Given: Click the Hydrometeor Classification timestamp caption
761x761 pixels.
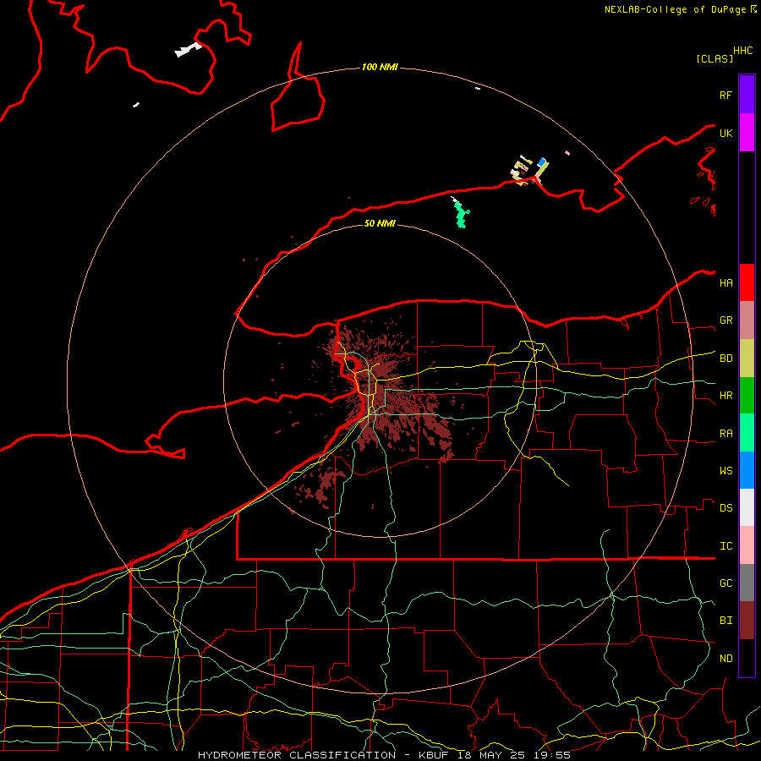Looking at the screenshot, I should coord(384,755).
